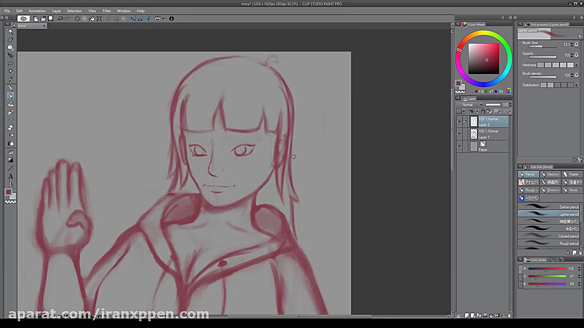This screenshot has width=584, height=328.
Task: Click the Redo arrow icon
Action: click(68, 19)
